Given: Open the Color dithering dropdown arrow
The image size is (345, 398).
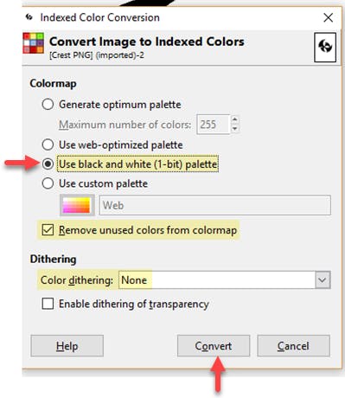Looking at the screenshot, I should (x=323, y=279).
